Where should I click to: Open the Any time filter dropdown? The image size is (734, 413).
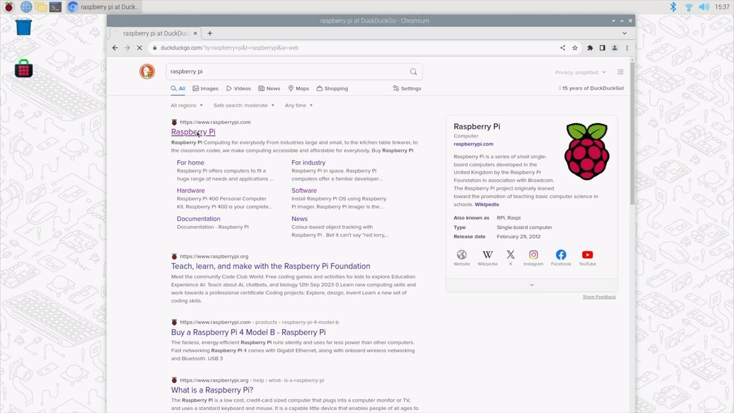click(x=299, y=106)
